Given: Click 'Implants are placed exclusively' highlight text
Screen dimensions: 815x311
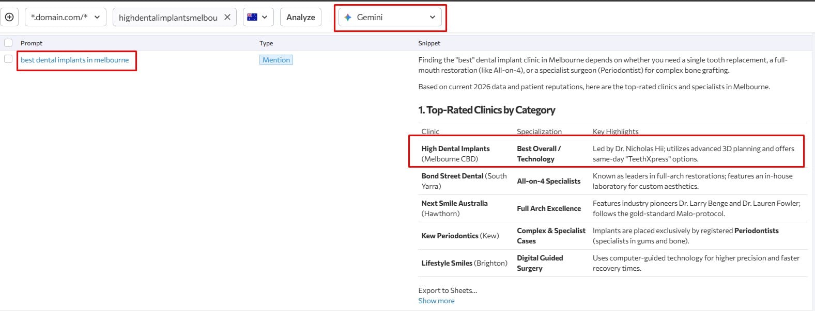Looking at the screenshot, I should point(686,236).
